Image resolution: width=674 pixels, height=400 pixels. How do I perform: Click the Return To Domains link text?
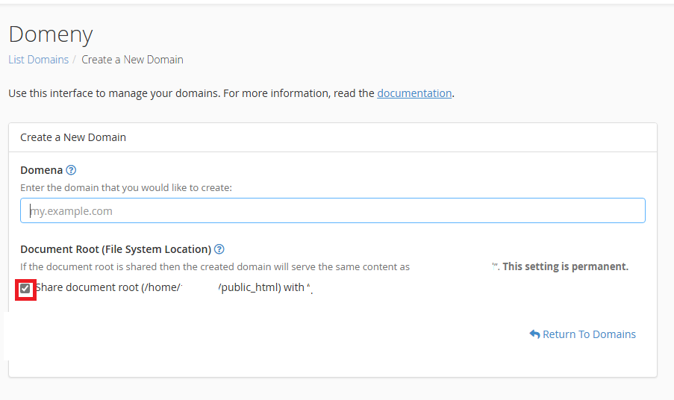[589, 334]
